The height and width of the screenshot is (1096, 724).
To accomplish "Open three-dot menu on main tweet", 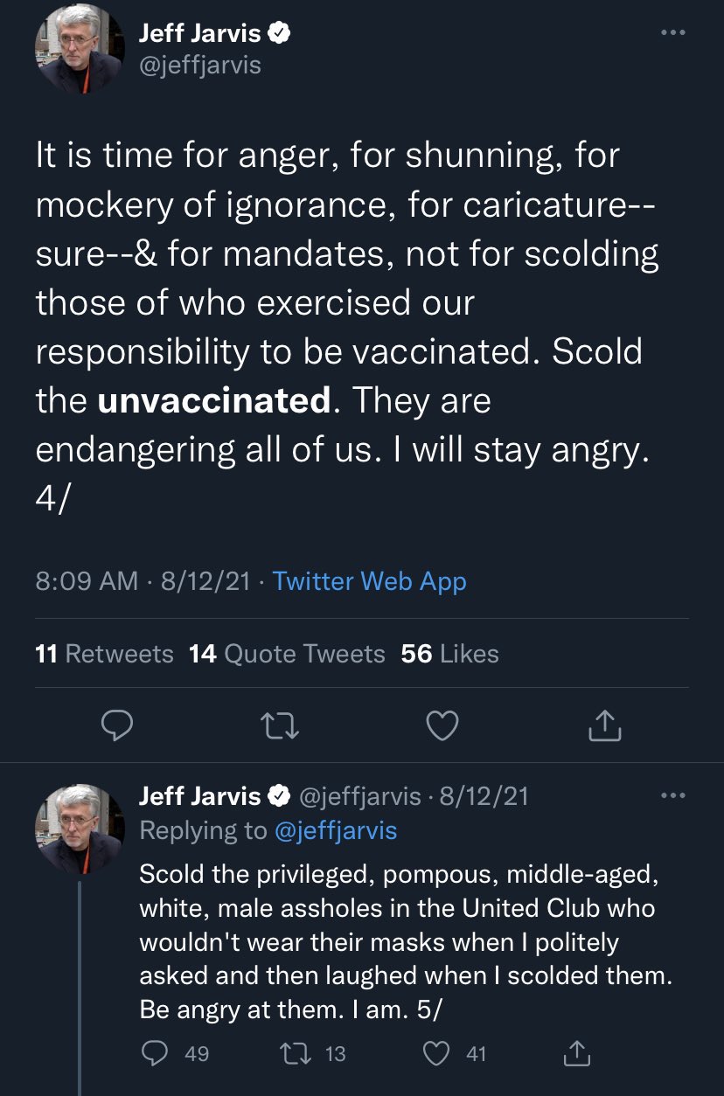I will click(x=672, y=33).
